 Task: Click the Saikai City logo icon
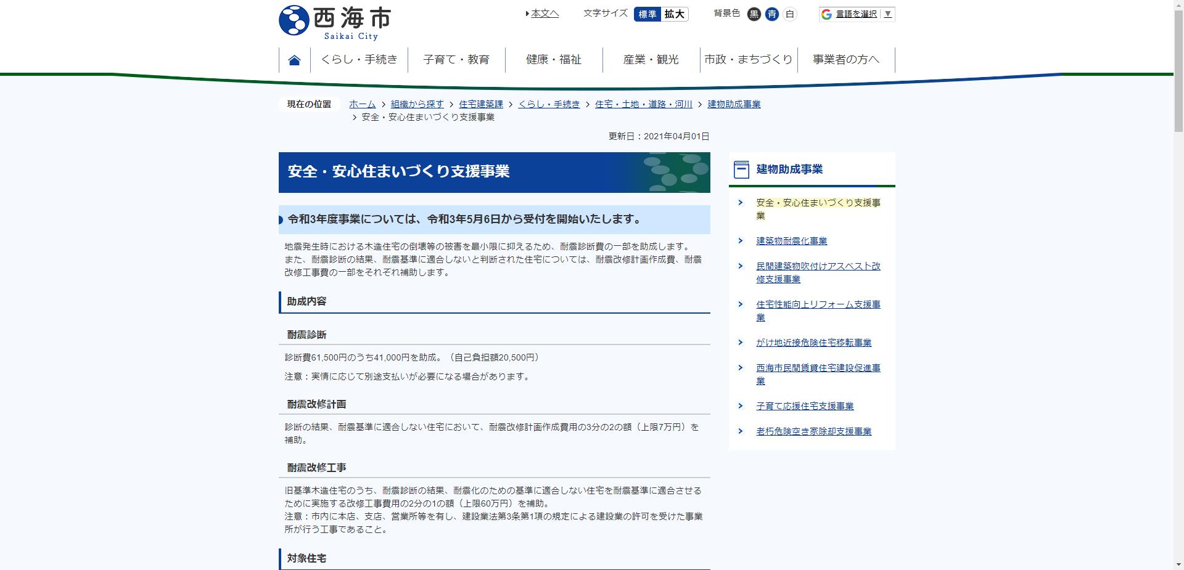pos(295,17)
